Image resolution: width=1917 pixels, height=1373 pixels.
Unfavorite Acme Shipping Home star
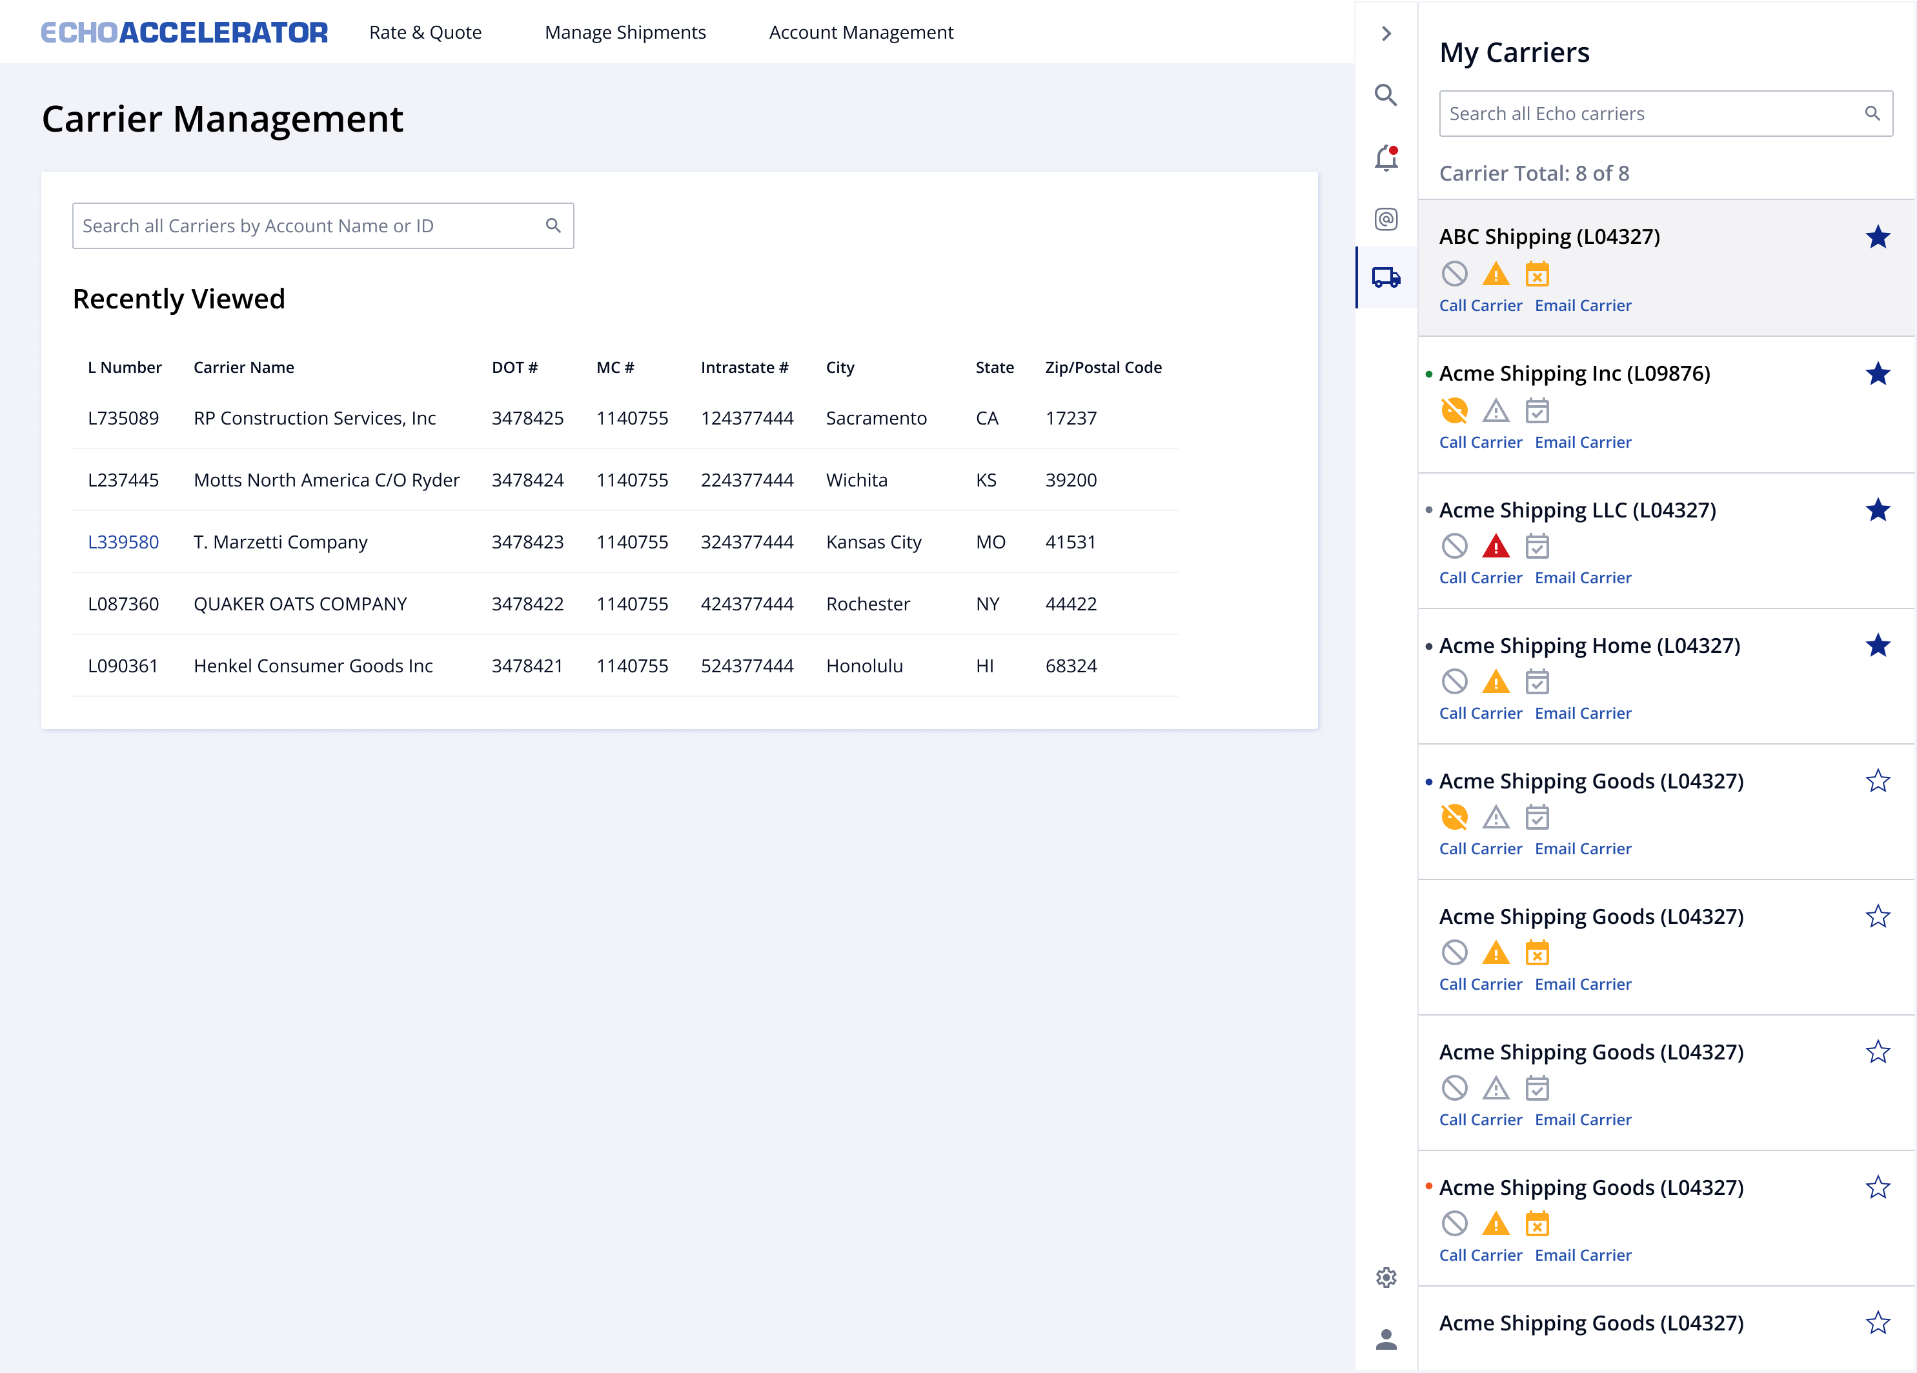coord(1878,645)
